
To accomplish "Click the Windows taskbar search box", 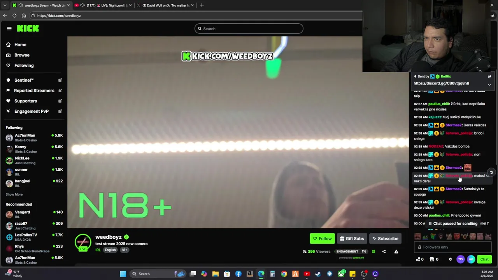I will click(x=159, y=274).
